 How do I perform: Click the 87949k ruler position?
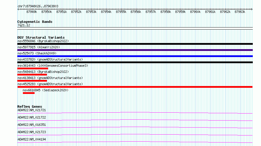(32, 12)
